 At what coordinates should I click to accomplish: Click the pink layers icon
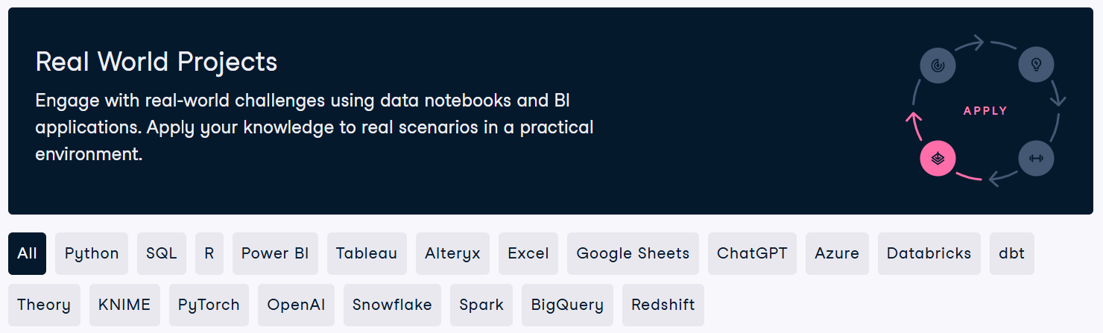point(938,159)
